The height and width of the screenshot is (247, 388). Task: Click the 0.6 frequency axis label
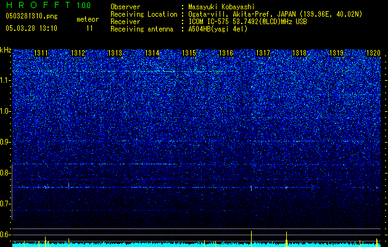[x=5, y=235]
